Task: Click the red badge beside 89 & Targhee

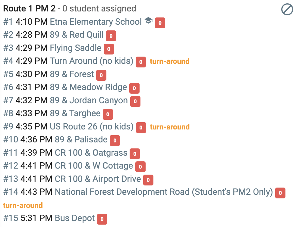Action: pyautogui.click(x=108, y=114)
